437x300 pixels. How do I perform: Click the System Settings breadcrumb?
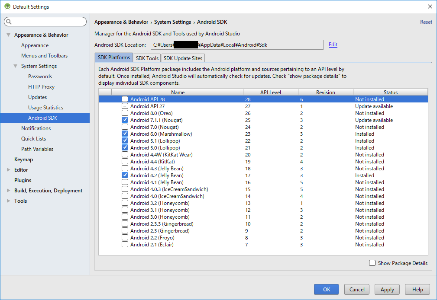pos(172,22)
